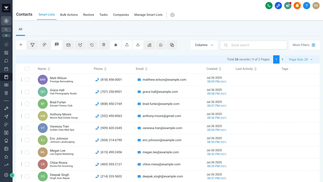Open the three-dot menu for Grace Hall
Viewport: 323px width, 182px height.
tap(22, 92)
